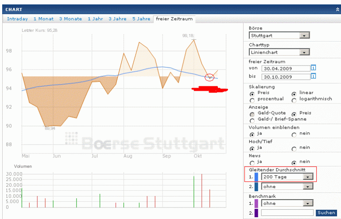The image size is (341, 219).
Task: Select 'ja' for Volumen einblenden
Action: 252,134
